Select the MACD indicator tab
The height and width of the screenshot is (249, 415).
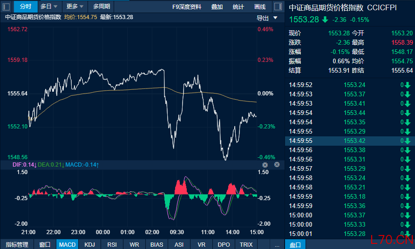point(67,245)
